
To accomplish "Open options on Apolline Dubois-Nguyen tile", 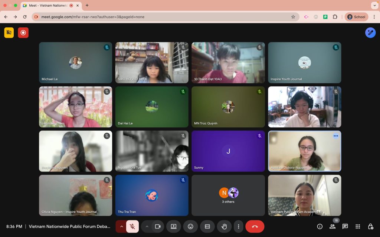I will tap(335, 136).
